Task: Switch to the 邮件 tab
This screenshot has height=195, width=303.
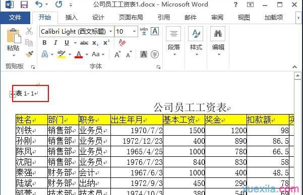Action: click(191, 18)
